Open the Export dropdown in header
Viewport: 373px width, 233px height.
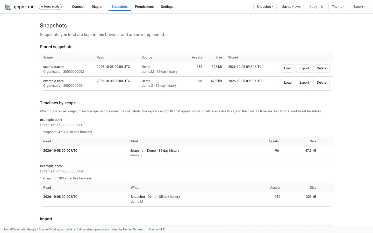point(359,7)
